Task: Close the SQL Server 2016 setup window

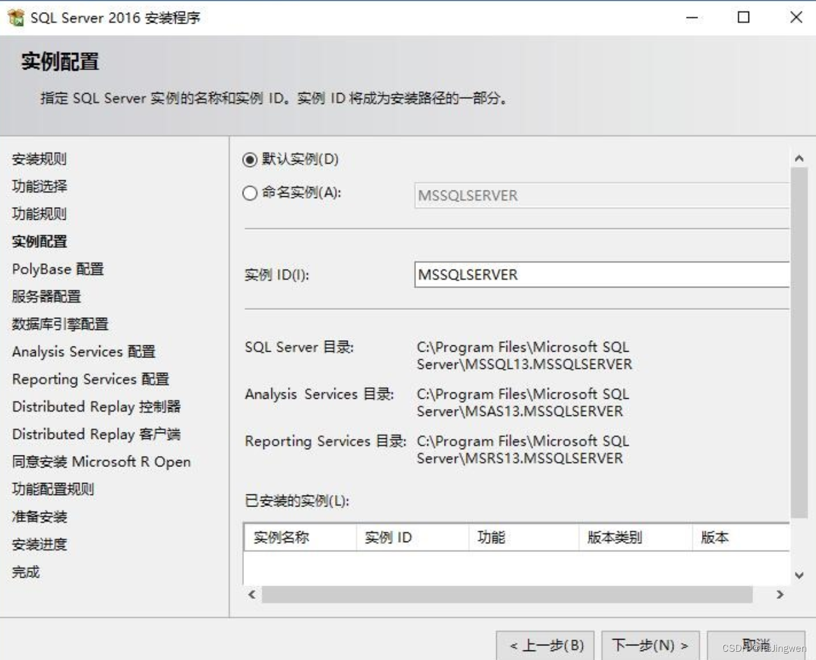Action: tap(796, 17)
